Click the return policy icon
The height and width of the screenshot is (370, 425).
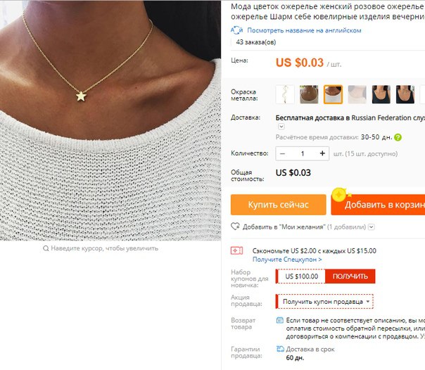pos(280,321)
